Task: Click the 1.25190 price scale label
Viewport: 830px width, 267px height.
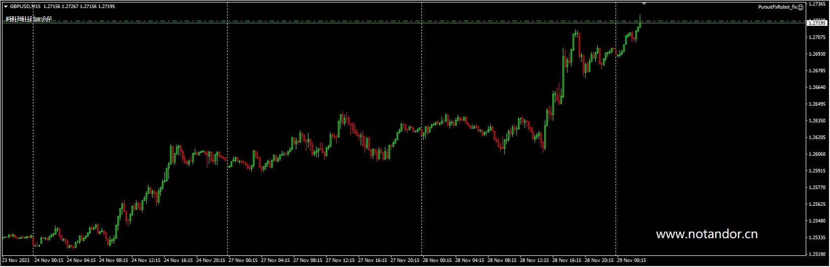Action: click(x=817, y=254)
